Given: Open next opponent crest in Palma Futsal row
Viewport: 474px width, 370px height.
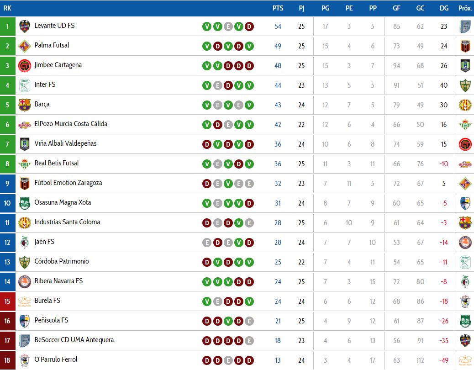Looking at the screenshot, I should [x=465, y=46].
